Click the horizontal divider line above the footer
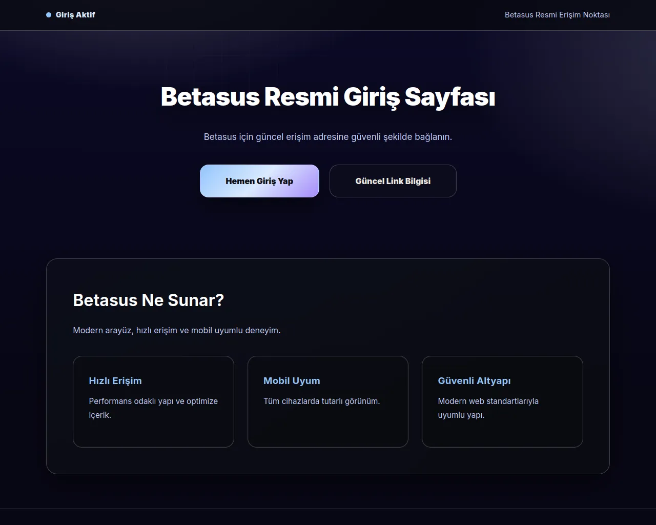 (328, 509)
